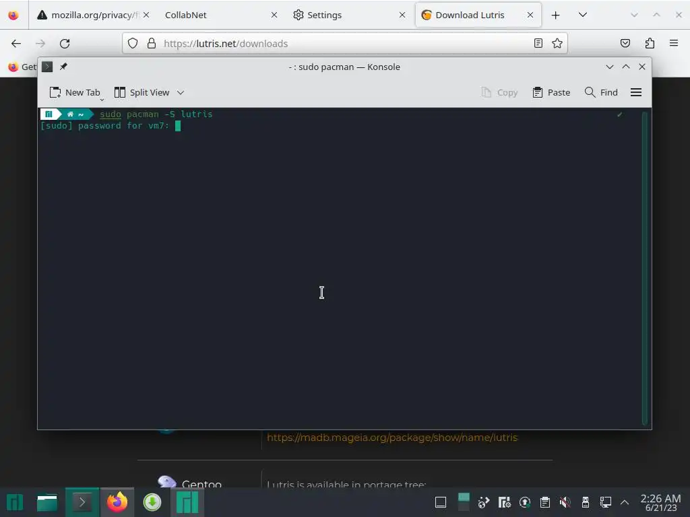Viewport: 690px width, 517px height.
Task: Close the Settings tab
Action: pos(402,15)
